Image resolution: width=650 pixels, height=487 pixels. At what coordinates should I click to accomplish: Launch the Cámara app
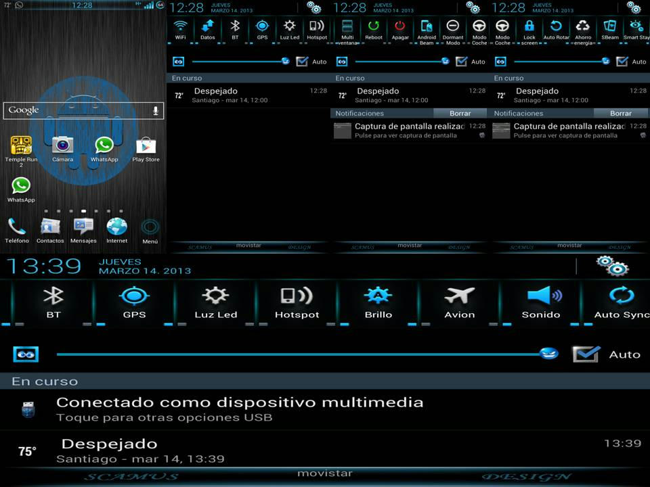click(x=62, y=145)
